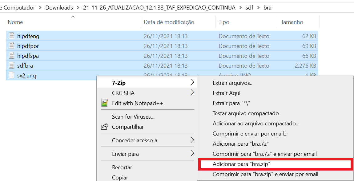Click Documento de Texto type of sdfbra

tap(244, 65)
